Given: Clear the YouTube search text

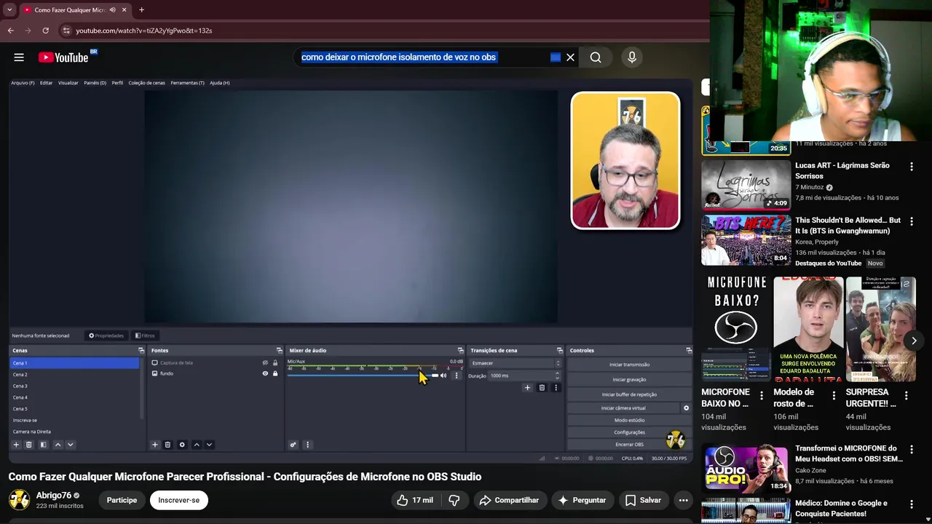Looking at the screenshot, I should [x=570, y=57].
